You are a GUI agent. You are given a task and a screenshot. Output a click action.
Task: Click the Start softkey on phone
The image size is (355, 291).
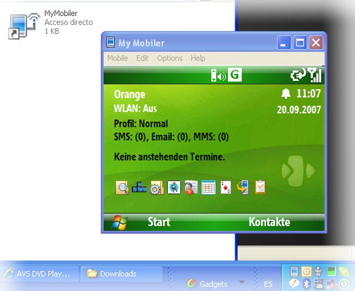point(159,222)
